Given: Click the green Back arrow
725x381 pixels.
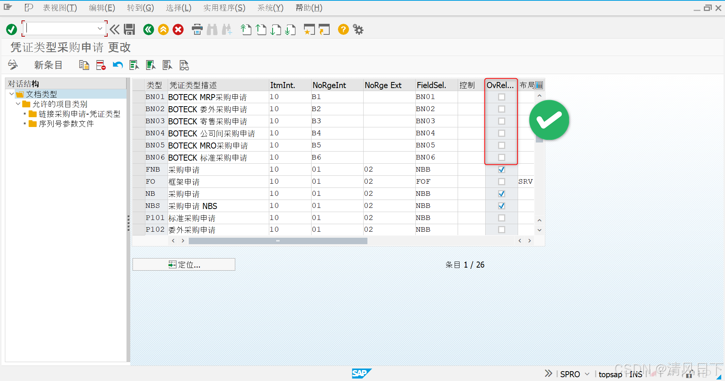Looking at the screenshot, I should coord(148,29).
